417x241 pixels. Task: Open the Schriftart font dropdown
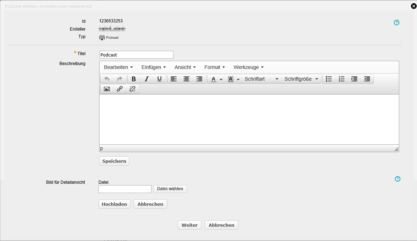261,79
